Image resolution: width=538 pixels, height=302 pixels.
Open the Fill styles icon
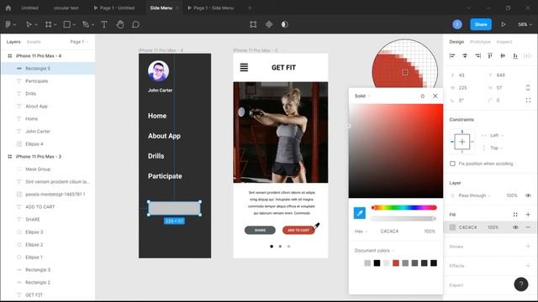[x=515, y=215]
